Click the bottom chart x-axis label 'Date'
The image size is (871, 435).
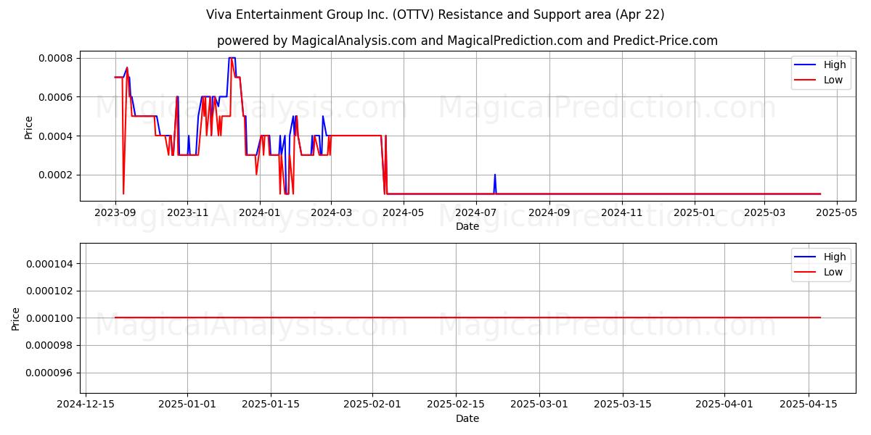pos(467,418)
